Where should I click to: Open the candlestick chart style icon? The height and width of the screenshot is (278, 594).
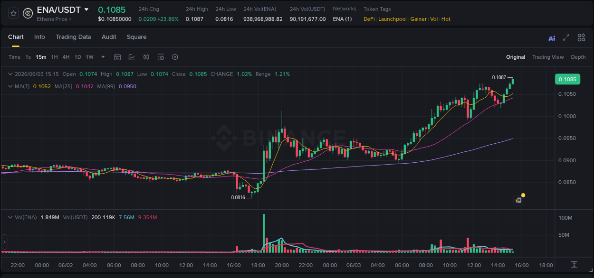[146, 57]
